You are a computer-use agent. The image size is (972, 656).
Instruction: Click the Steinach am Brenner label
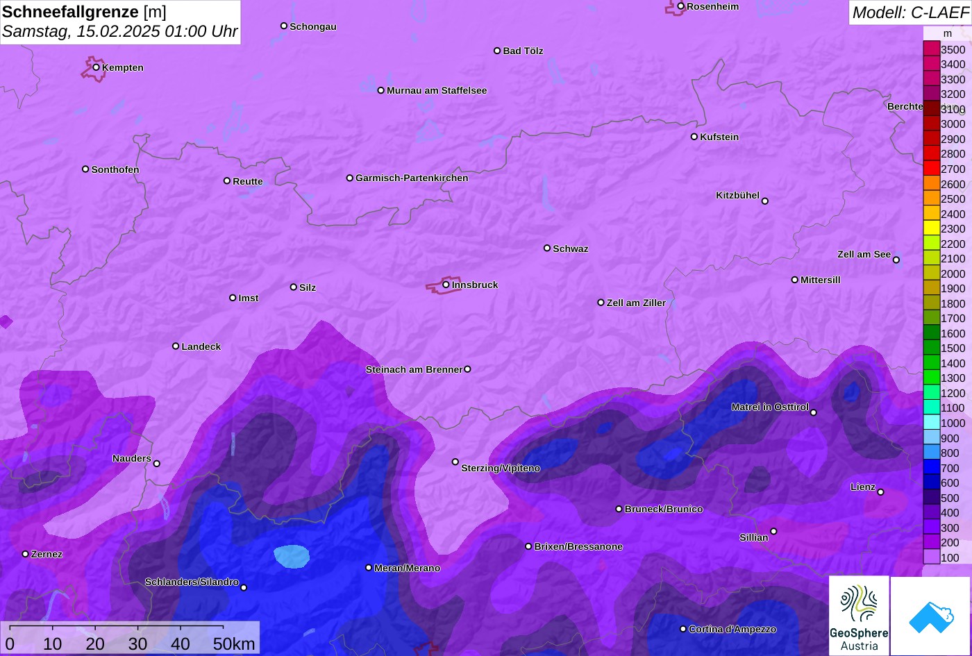(x=414, y=369)
